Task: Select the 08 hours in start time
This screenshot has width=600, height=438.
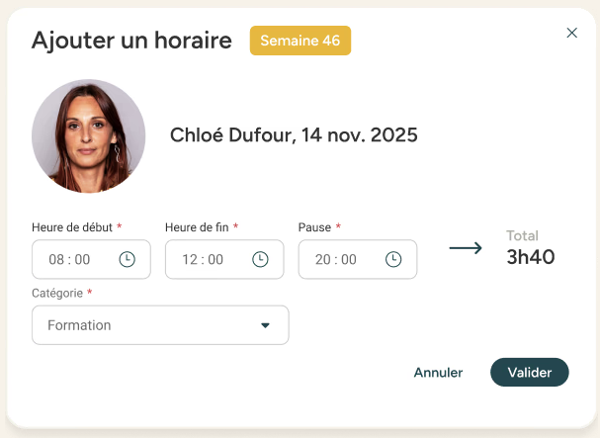Action: coord(56,260)
